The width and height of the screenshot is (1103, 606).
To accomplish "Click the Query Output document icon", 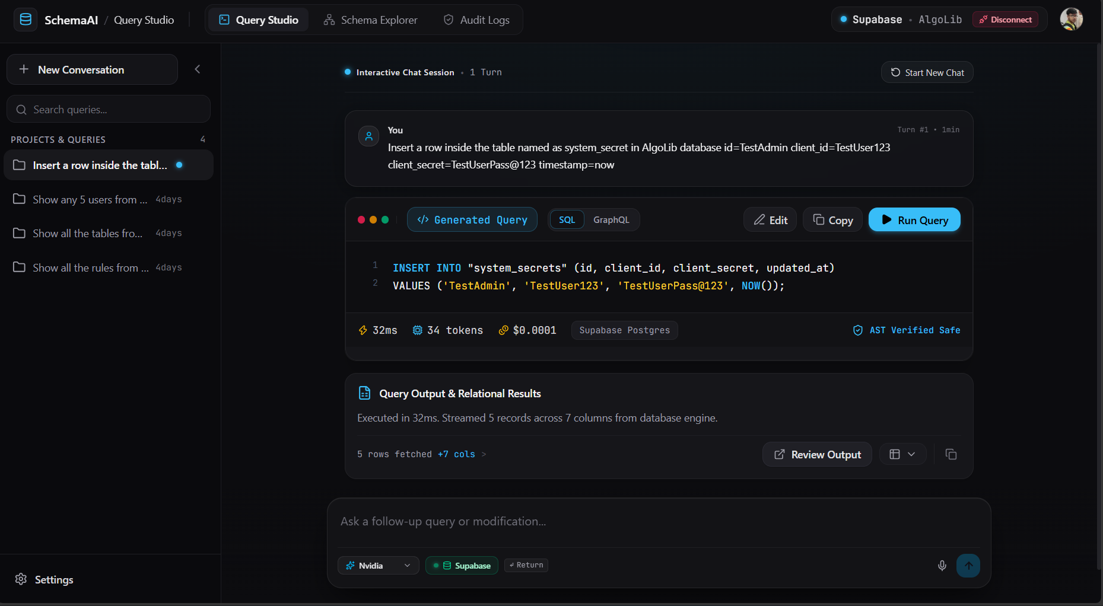I will 364,393.
